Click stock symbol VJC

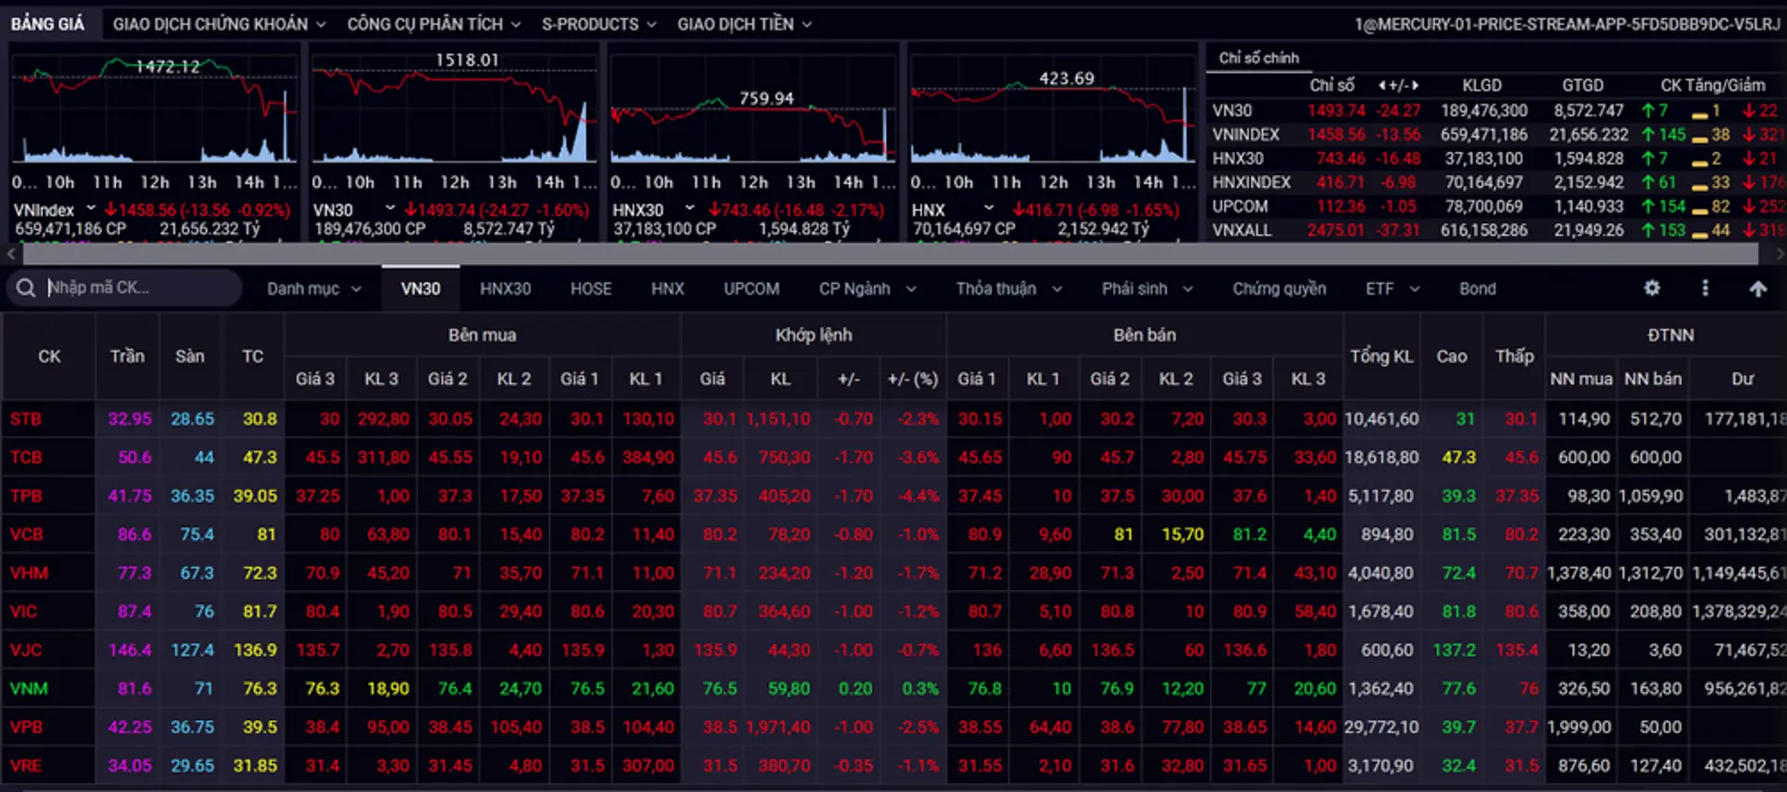26,651
